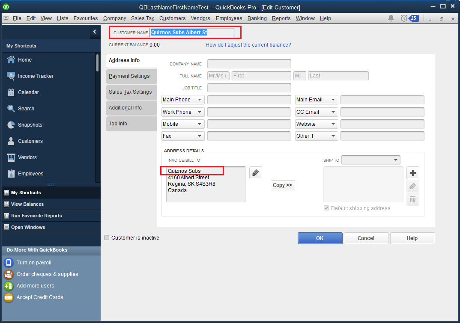The image size is (460, 323).
Task: Click the OK button
Action: (x=320, y=238)
